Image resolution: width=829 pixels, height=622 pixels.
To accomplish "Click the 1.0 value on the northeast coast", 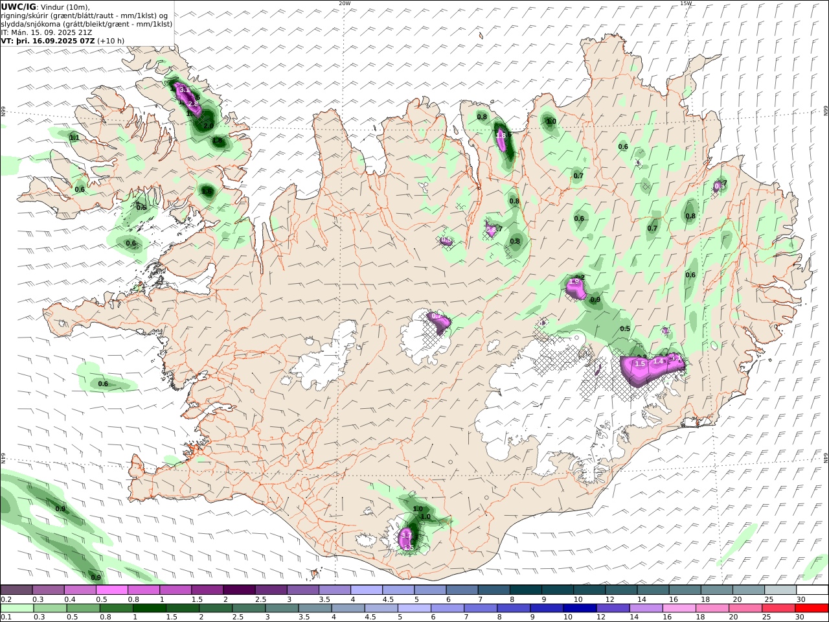I will pyautogui.click(x=551, y=121).
